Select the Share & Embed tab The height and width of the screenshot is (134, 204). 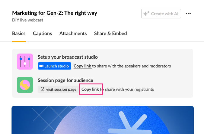[110, 34]
